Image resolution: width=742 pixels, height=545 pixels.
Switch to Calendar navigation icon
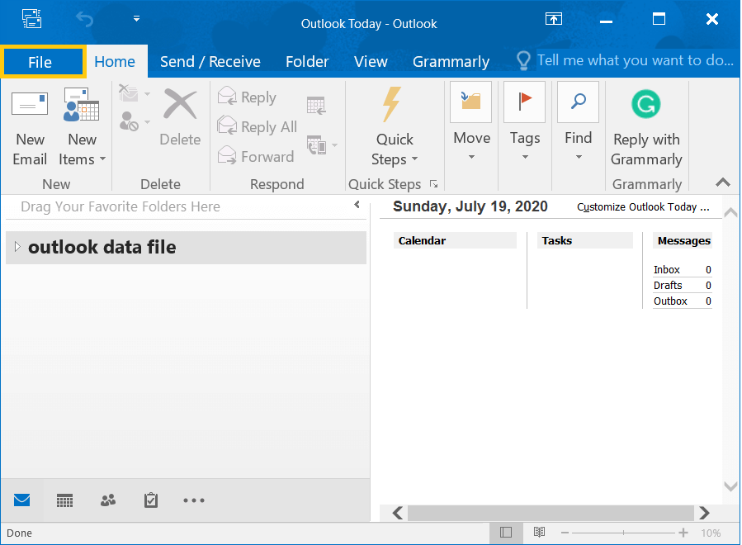point(65,500)
